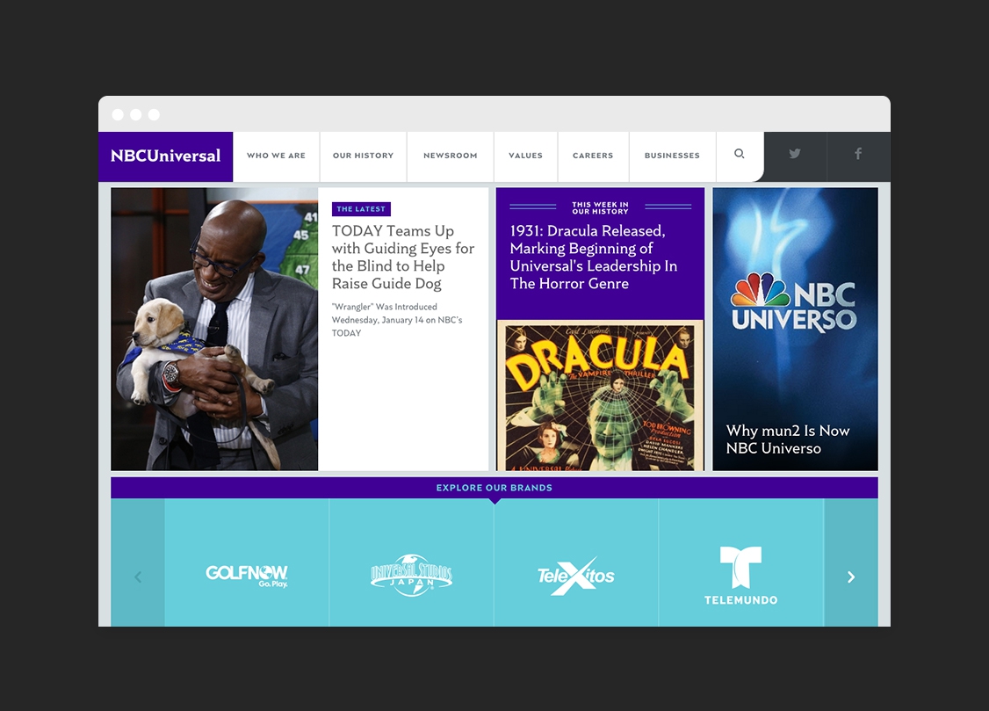
Task: Click the search magnifier icon
Action: pyautogui.click(x=740, y=155)
